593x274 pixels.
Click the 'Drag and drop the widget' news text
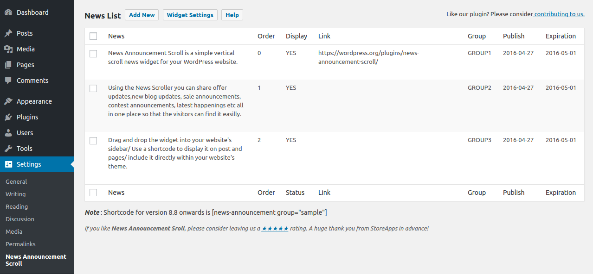tap(175, 153)
